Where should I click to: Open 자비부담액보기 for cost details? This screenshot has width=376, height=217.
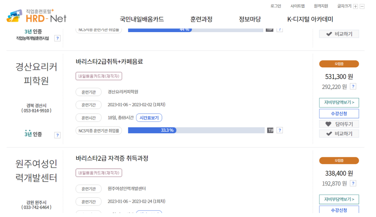(x=339, y=102)
